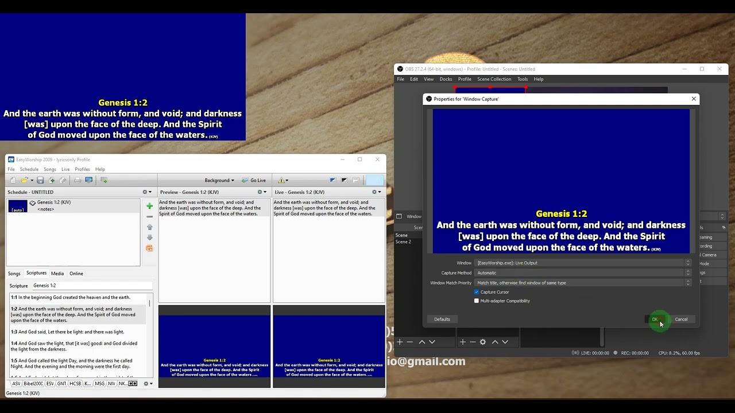The height and width of the screenshot is (413, 735).
Task: Click the monitor display icon in EasyWorship toolbar
Action: (x=89, y=180)
